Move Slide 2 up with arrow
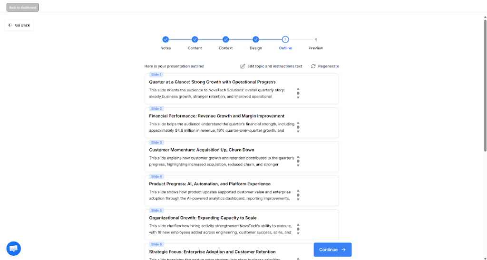The image size is (487, 260). click(x=298, y=123)
